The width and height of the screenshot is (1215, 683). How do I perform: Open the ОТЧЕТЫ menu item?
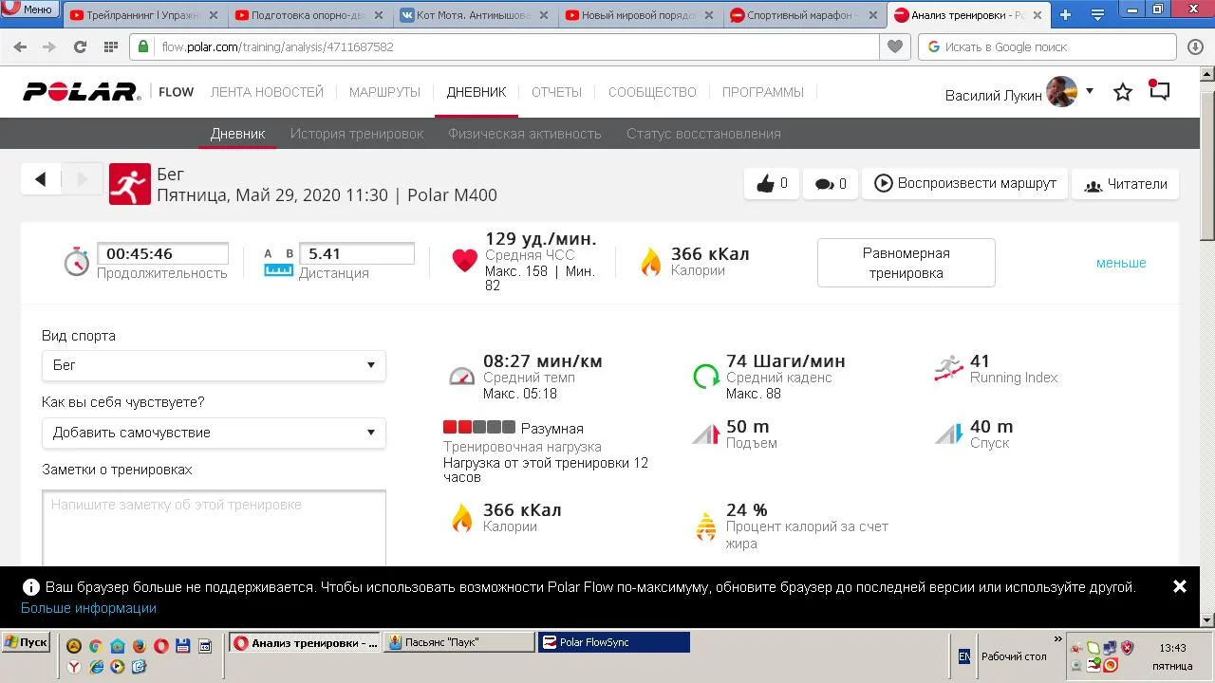[556, 92]
